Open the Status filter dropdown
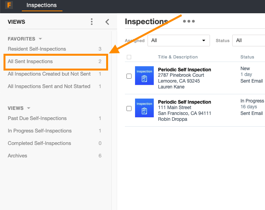Screen dimensions: 265x210 (248, 41)
